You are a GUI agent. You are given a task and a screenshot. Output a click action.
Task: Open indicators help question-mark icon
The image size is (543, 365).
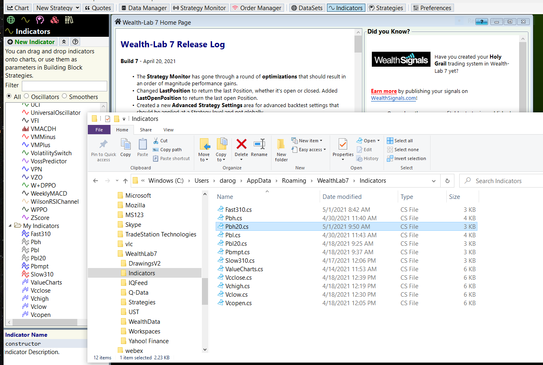pyautogui.click(x=75, y=42)
